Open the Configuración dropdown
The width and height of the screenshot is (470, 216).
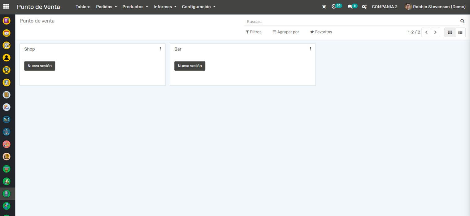coord(198,6)
